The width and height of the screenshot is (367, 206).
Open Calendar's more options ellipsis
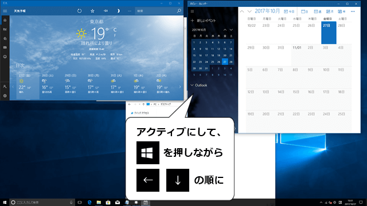[x=353, y=11]
